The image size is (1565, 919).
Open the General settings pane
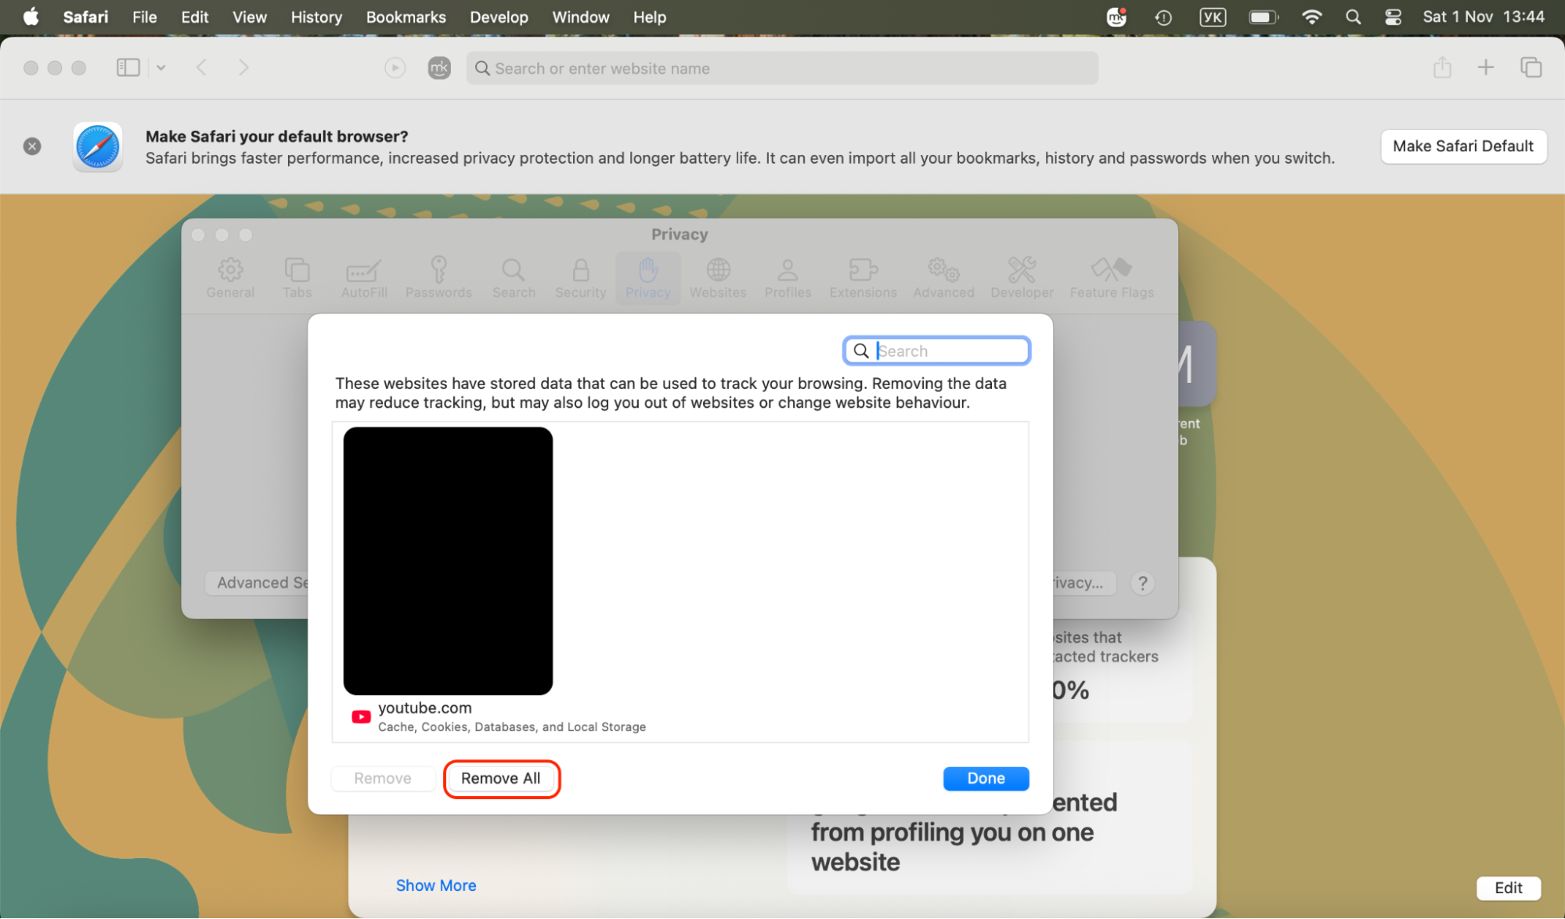tap(230, 278)
